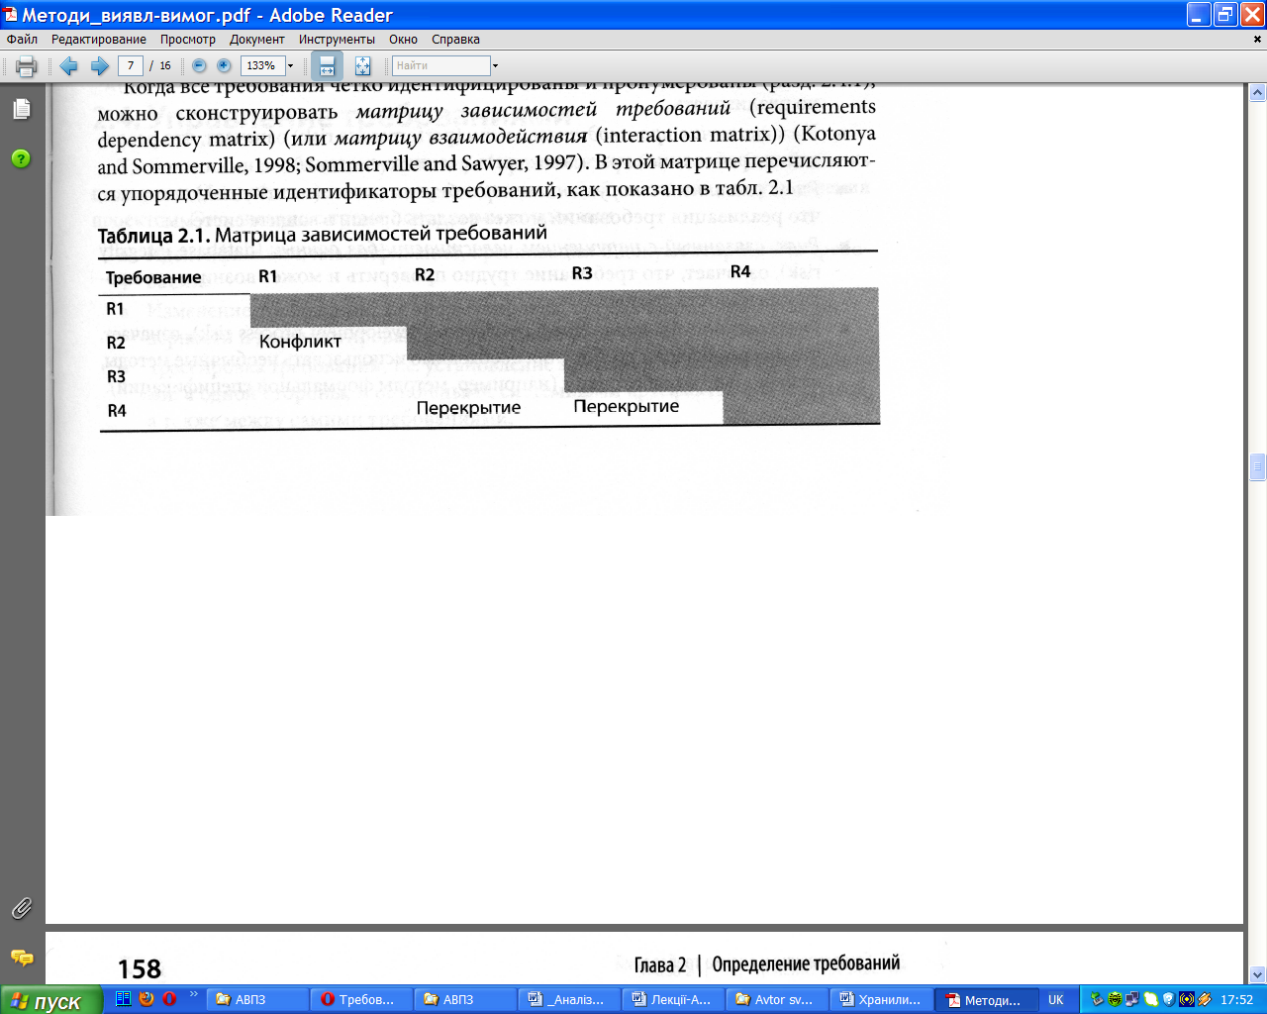This screenshot has width=1267, height=1014.
Task: Open the Редактирование menu
Action: pyautogui.click(x=99, y=40)
